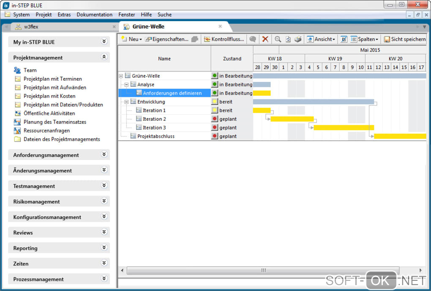
Task: Open Projektplan mit Terminen
Action: (52, 79)
